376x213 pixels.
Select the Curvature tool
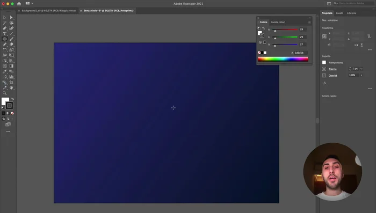[11, 28]
